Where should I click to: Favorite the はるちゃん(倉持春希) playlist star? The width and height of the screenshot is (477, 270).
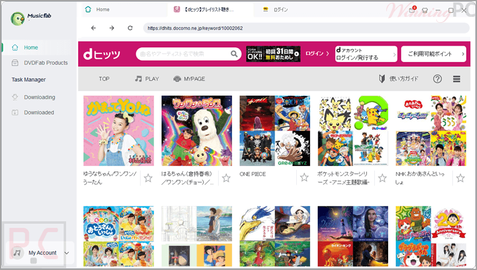coord(226,178)
